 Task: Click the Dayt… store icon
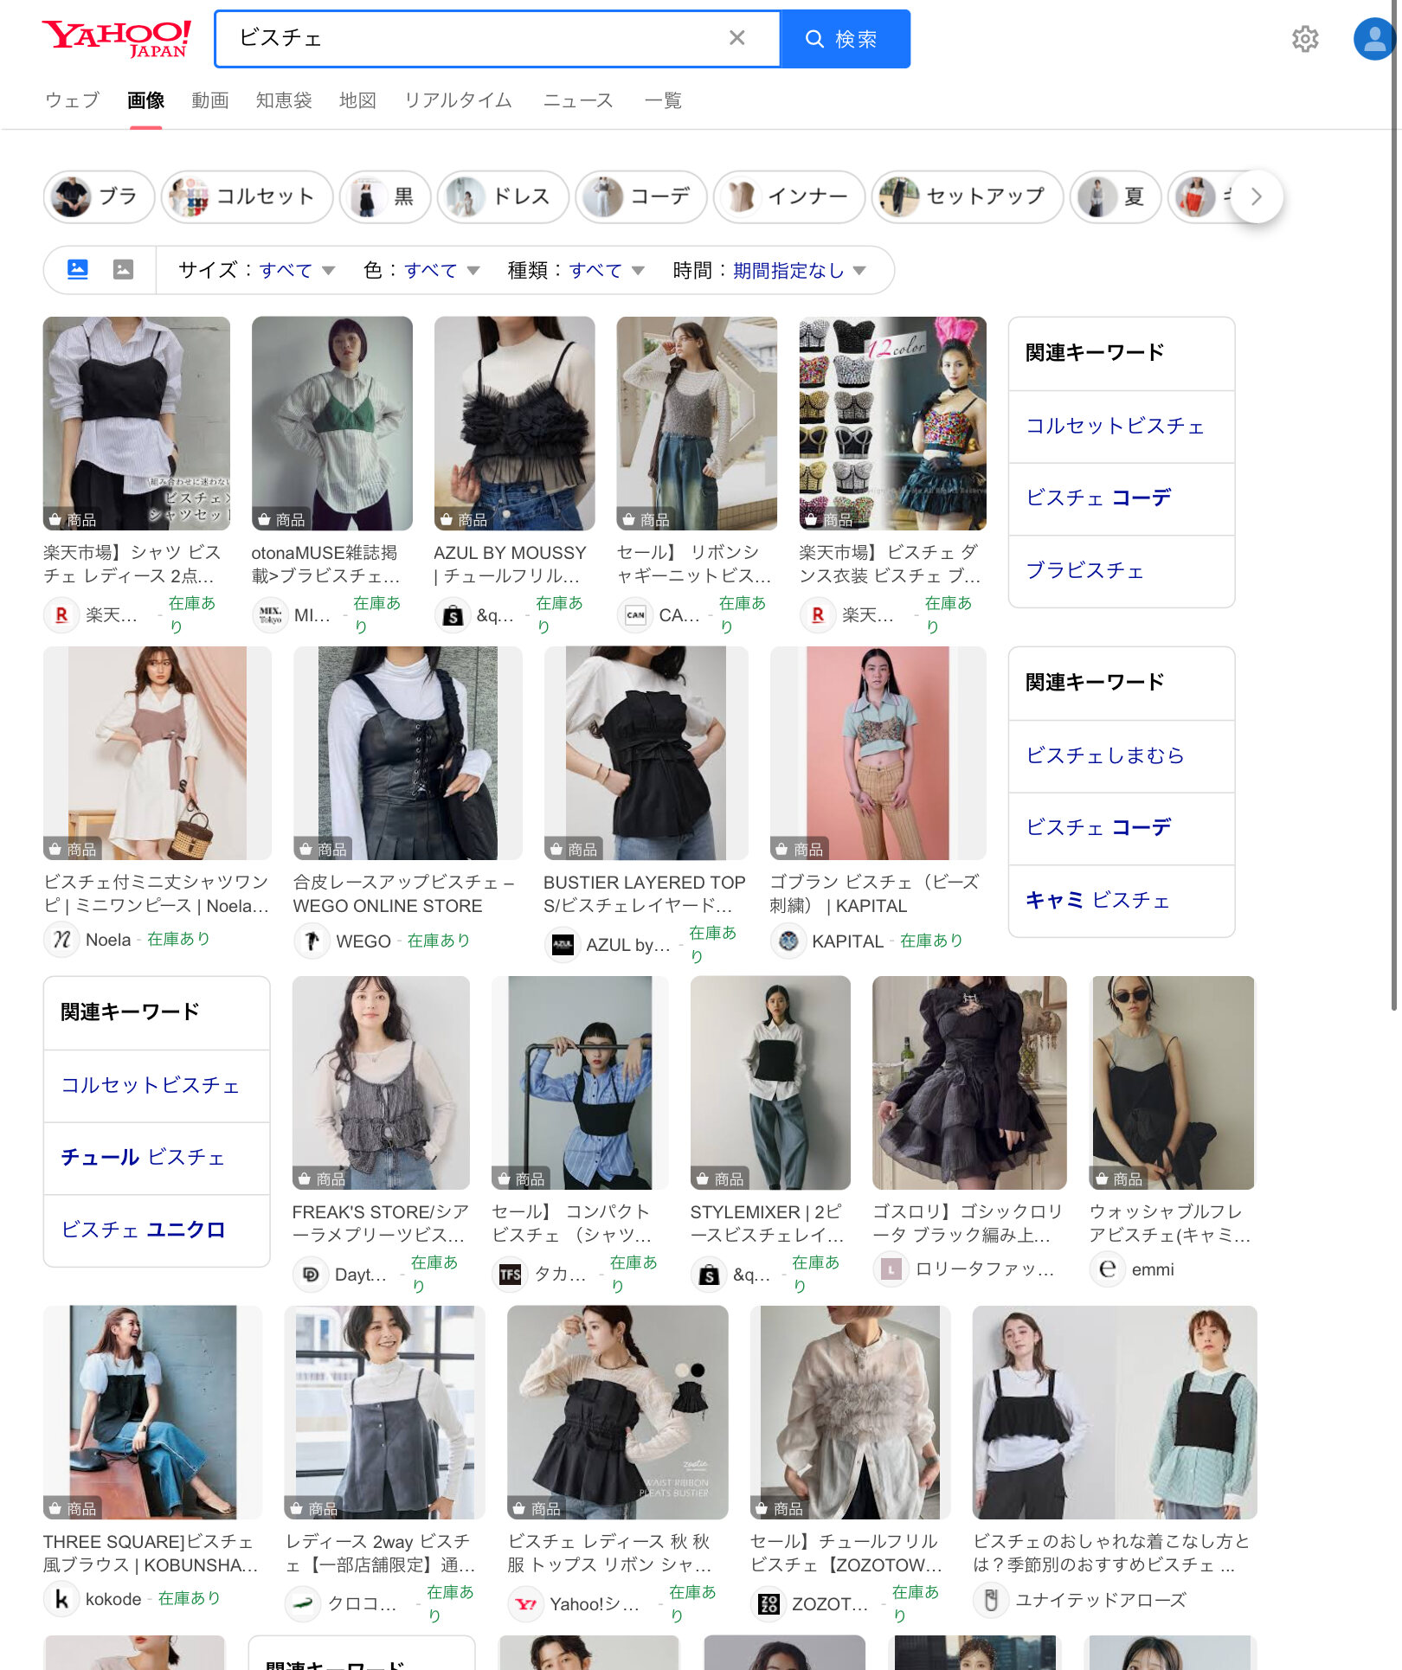311,1274
